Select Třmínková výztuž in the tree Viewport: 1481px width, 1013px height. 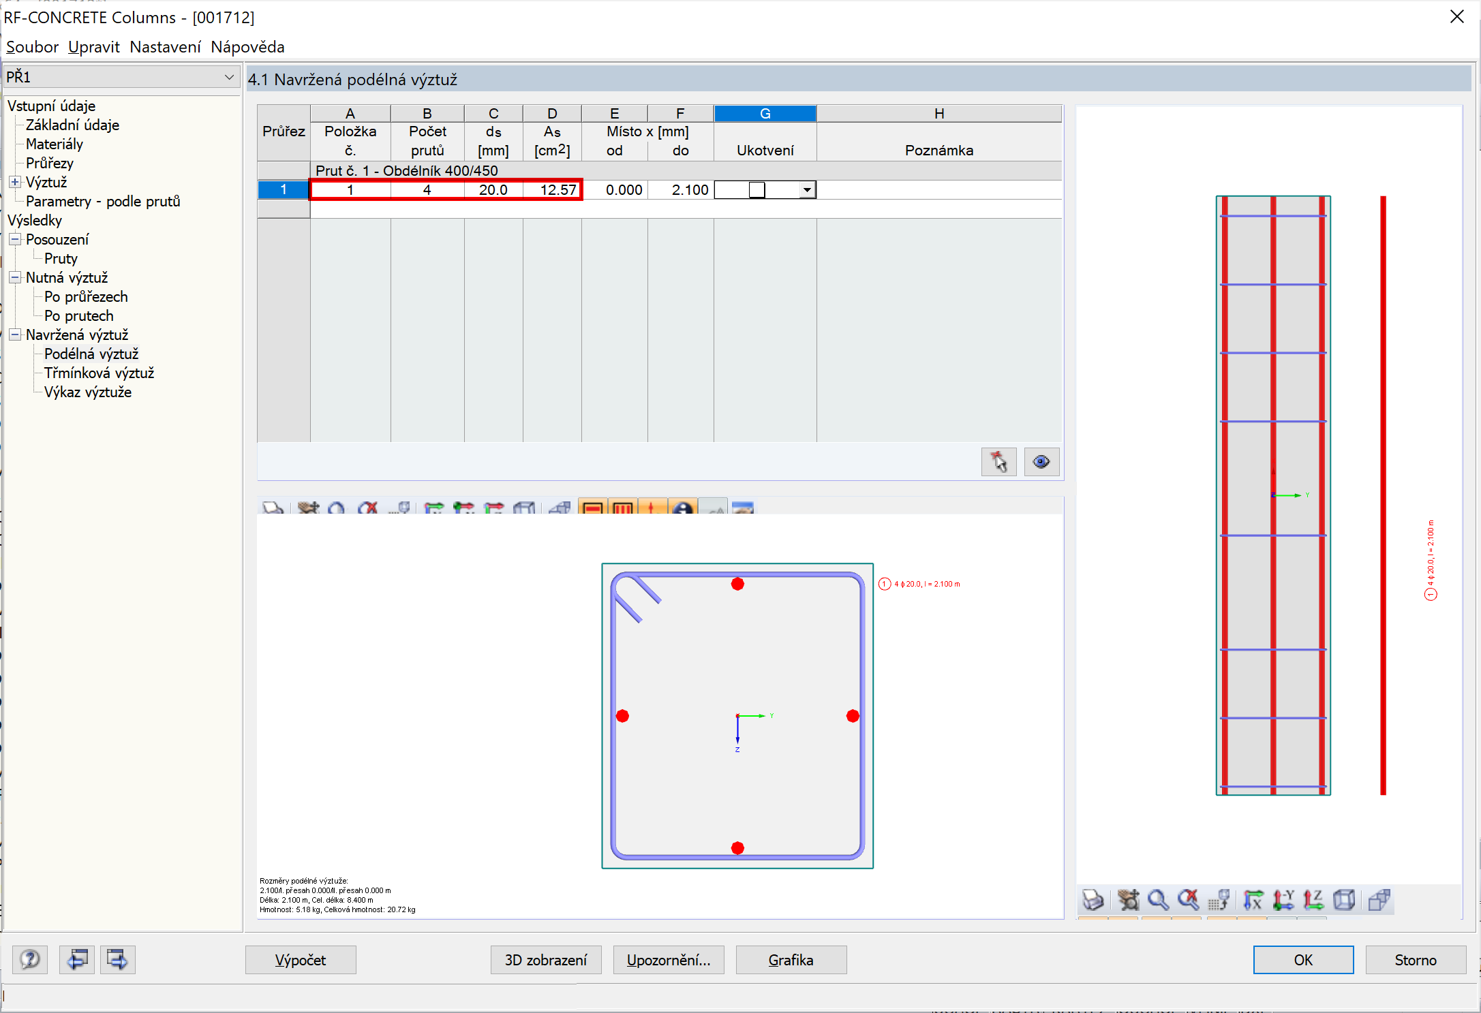point(99,373)
